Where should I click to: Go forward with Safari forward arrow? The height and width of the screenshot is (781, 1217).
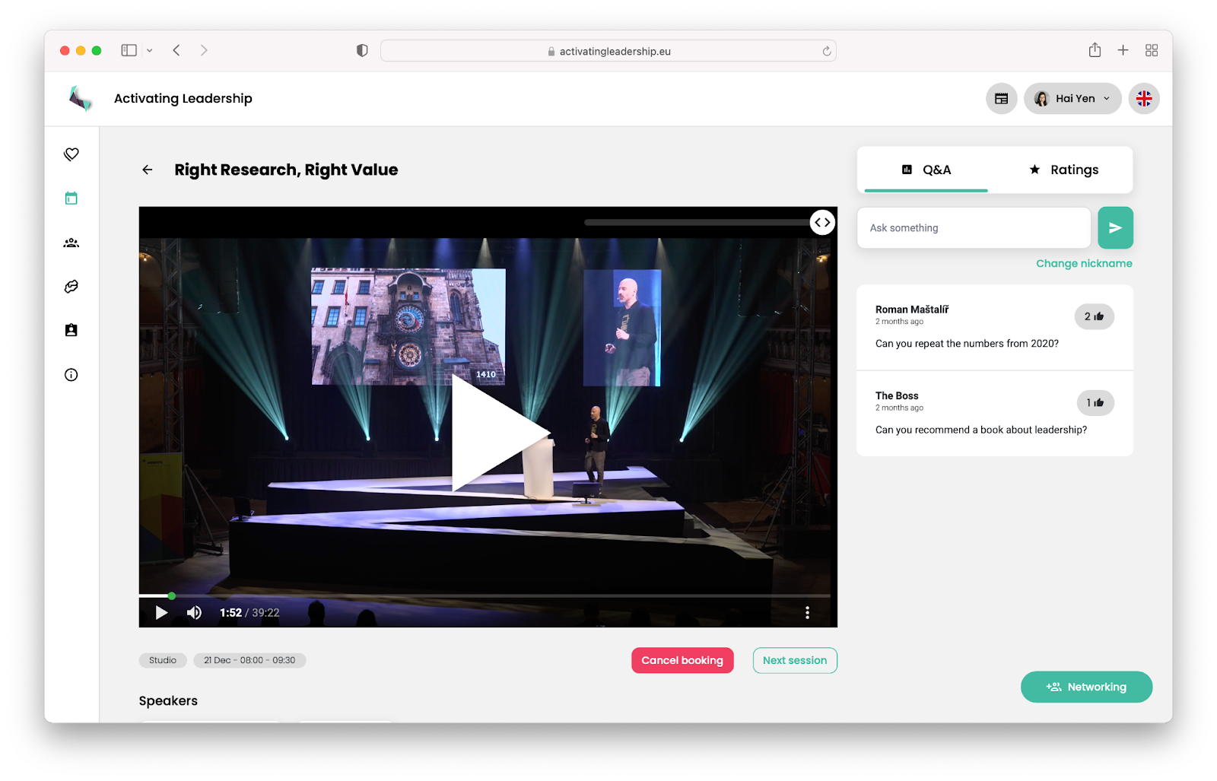point(204,50)
